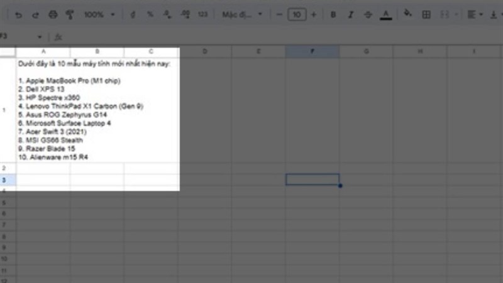Open the fill color bucket picker

[x=407, y=13]
